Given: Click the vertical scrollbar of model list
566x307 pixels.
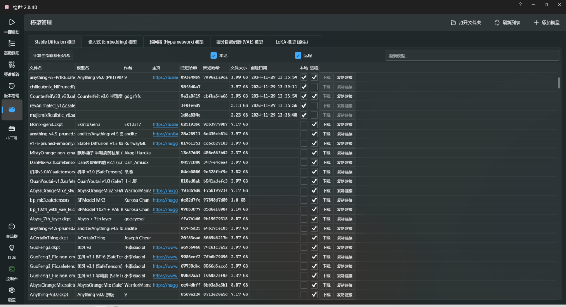Looking at the screenshot, I should coord(559,82).
